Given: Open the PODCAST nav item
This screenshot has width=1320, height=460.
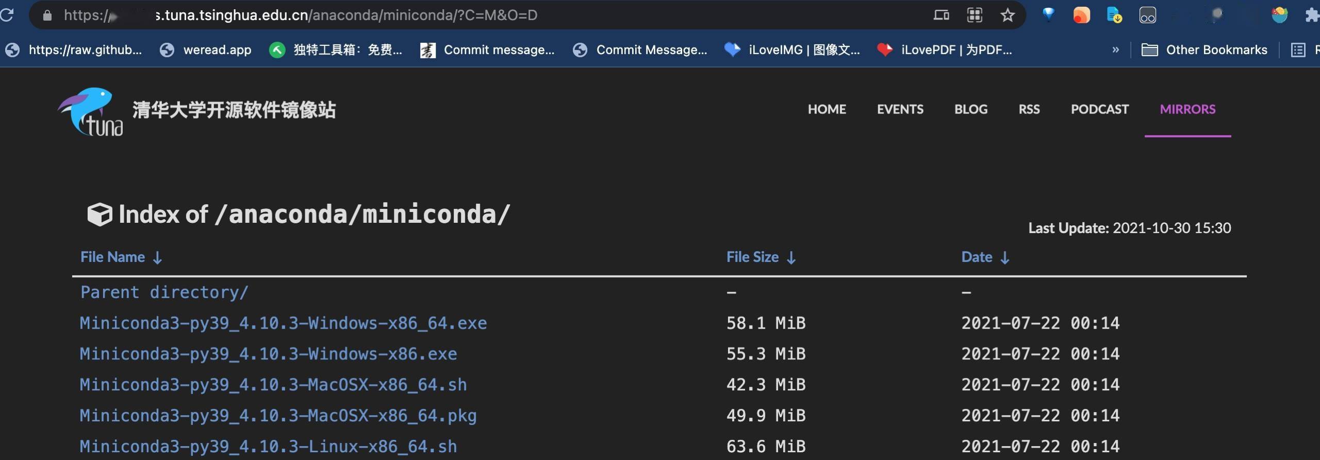Looking at the screenshot, I should pos(1100,109).
